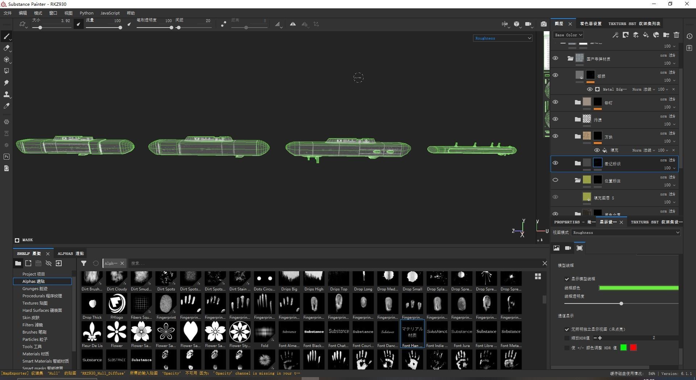Screen dimensions: 696x380
Task: Switch to PROPERTIES tab
Action: (x=575, y=222)
